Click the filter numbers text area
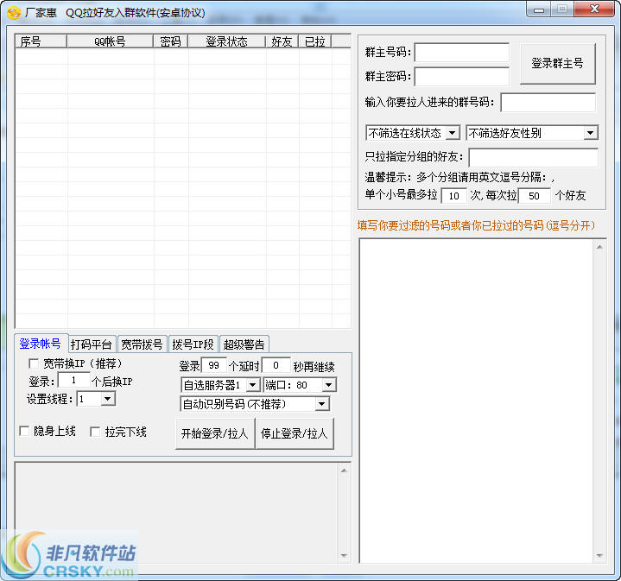Screen dimensions: 621x581 click(x=476, y=401)
